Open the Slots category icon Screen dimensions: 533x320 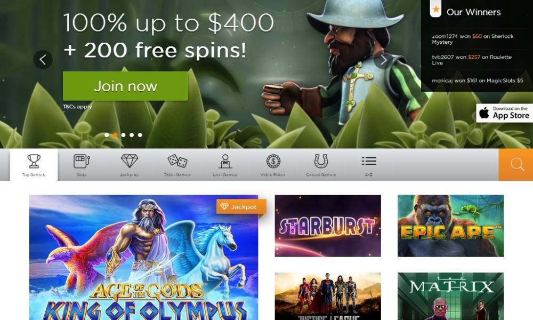pos(82,161)
